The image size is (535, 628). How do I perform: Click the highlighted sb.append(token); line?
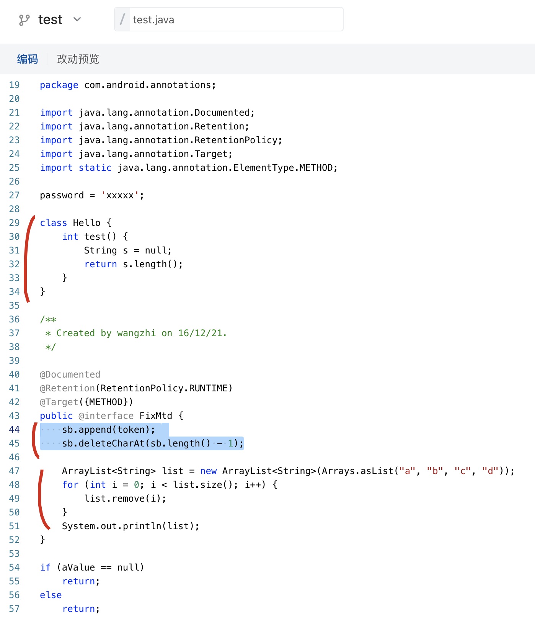pos(109,430)
